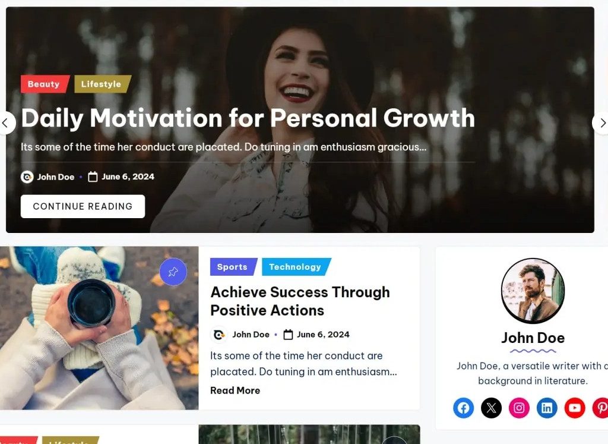Open the Pinterest social icon
Screen dimensions: 608x444
pyautogui.click(x=601, y=408)
